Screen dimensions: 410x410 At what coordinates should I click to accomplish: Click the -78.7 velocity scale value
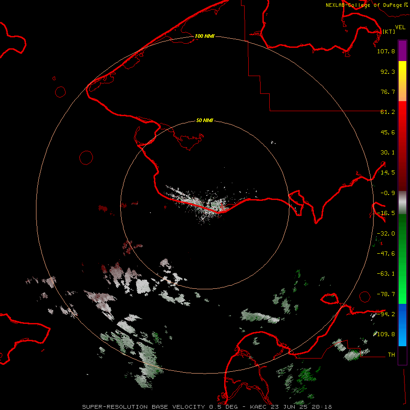386,294
